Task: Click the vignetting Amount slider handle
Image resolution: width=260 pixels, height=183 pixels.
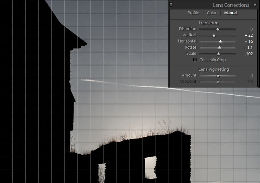Action: (x=218, y=76)
